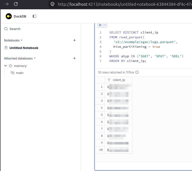Click client_ip cell in row 1
The image size is (192, 171).
(118, 87)
